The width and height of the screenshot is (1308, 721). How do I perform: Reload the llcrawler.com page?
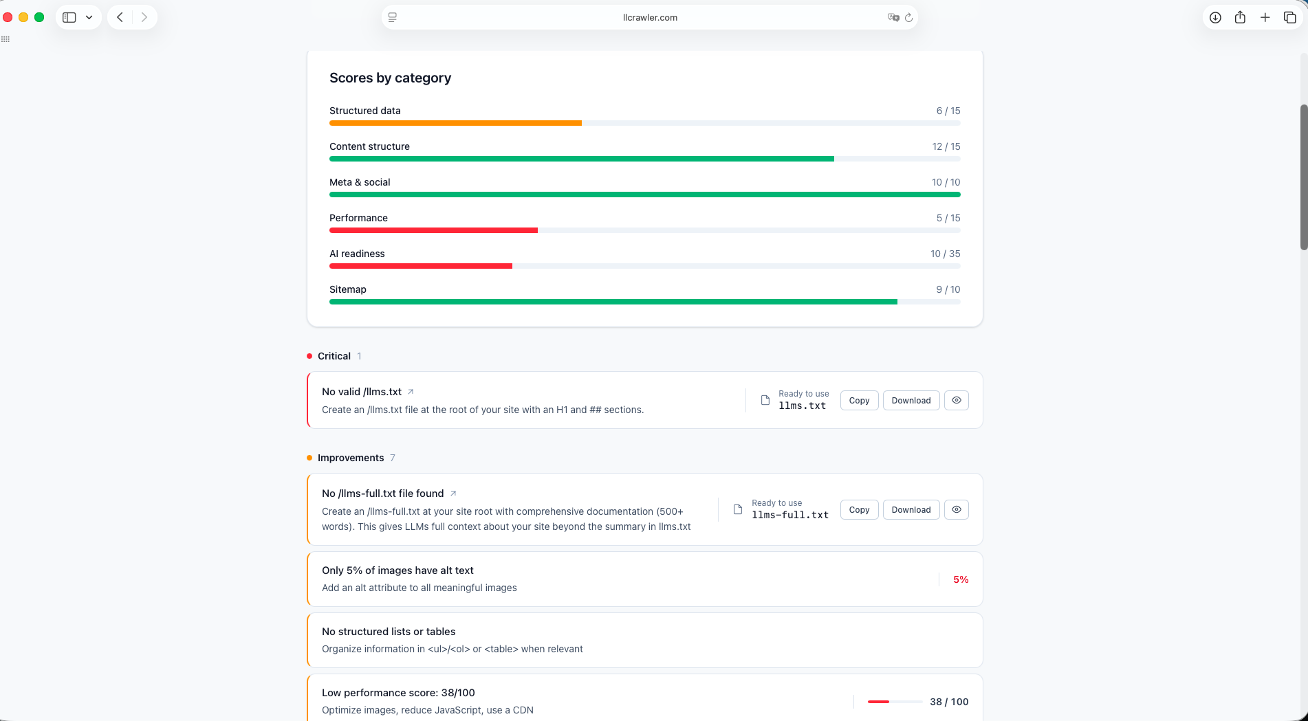[909, 17]
